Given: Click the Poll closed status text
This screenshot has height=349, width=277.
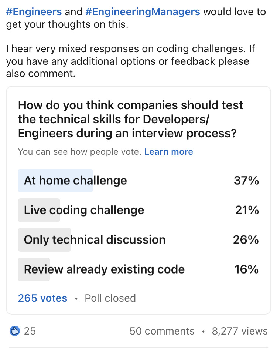Looking at the screenshot, I should coord(110,298).
